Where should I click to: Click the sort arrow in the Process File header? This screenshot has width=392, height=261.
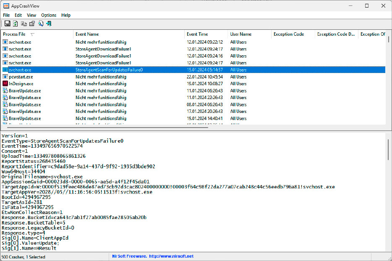tap(32, 34)
